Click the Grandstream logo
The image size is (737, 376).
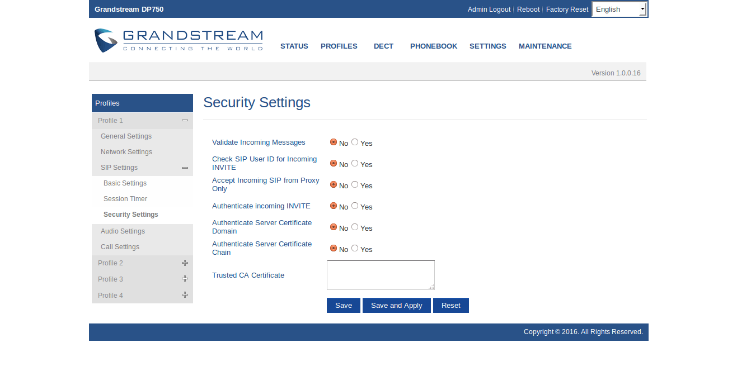tap(179, 41)
